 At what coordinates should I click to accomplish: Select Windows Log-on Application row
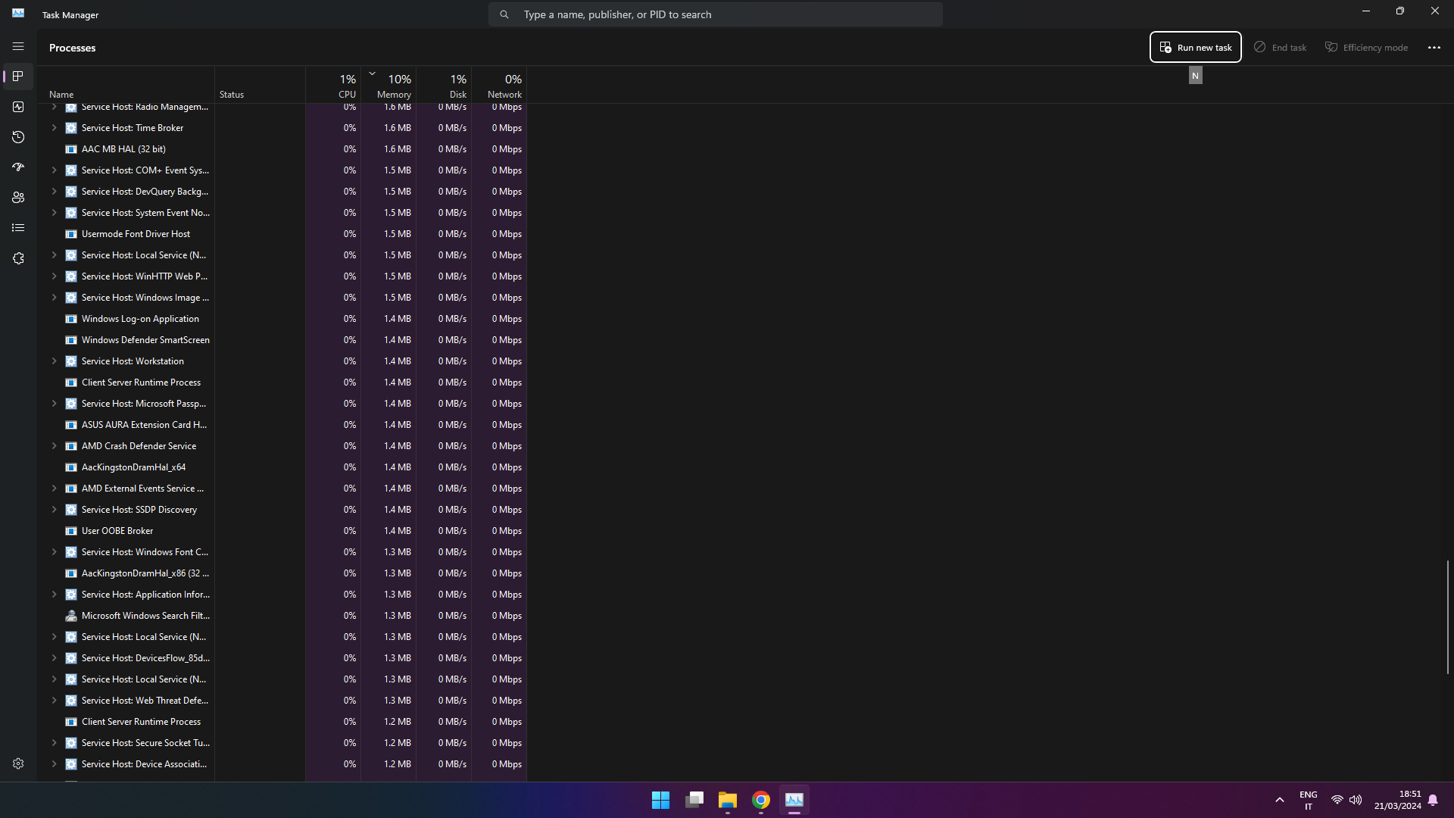pyautogui.click(x=282, y=319)
